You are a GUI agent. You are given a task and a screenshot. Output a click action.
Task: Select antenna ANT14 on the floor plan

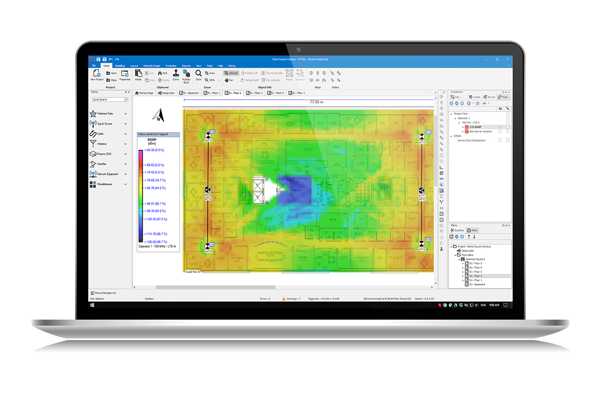[421, 244]
